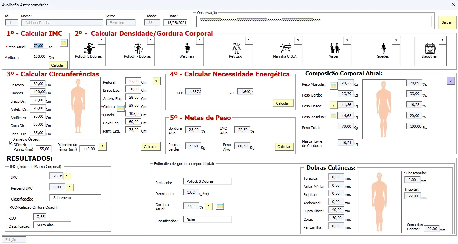Screen dimensions: 458x244
Task: Click the chart icon beside Cintura
Action: [x=121, y=108]
